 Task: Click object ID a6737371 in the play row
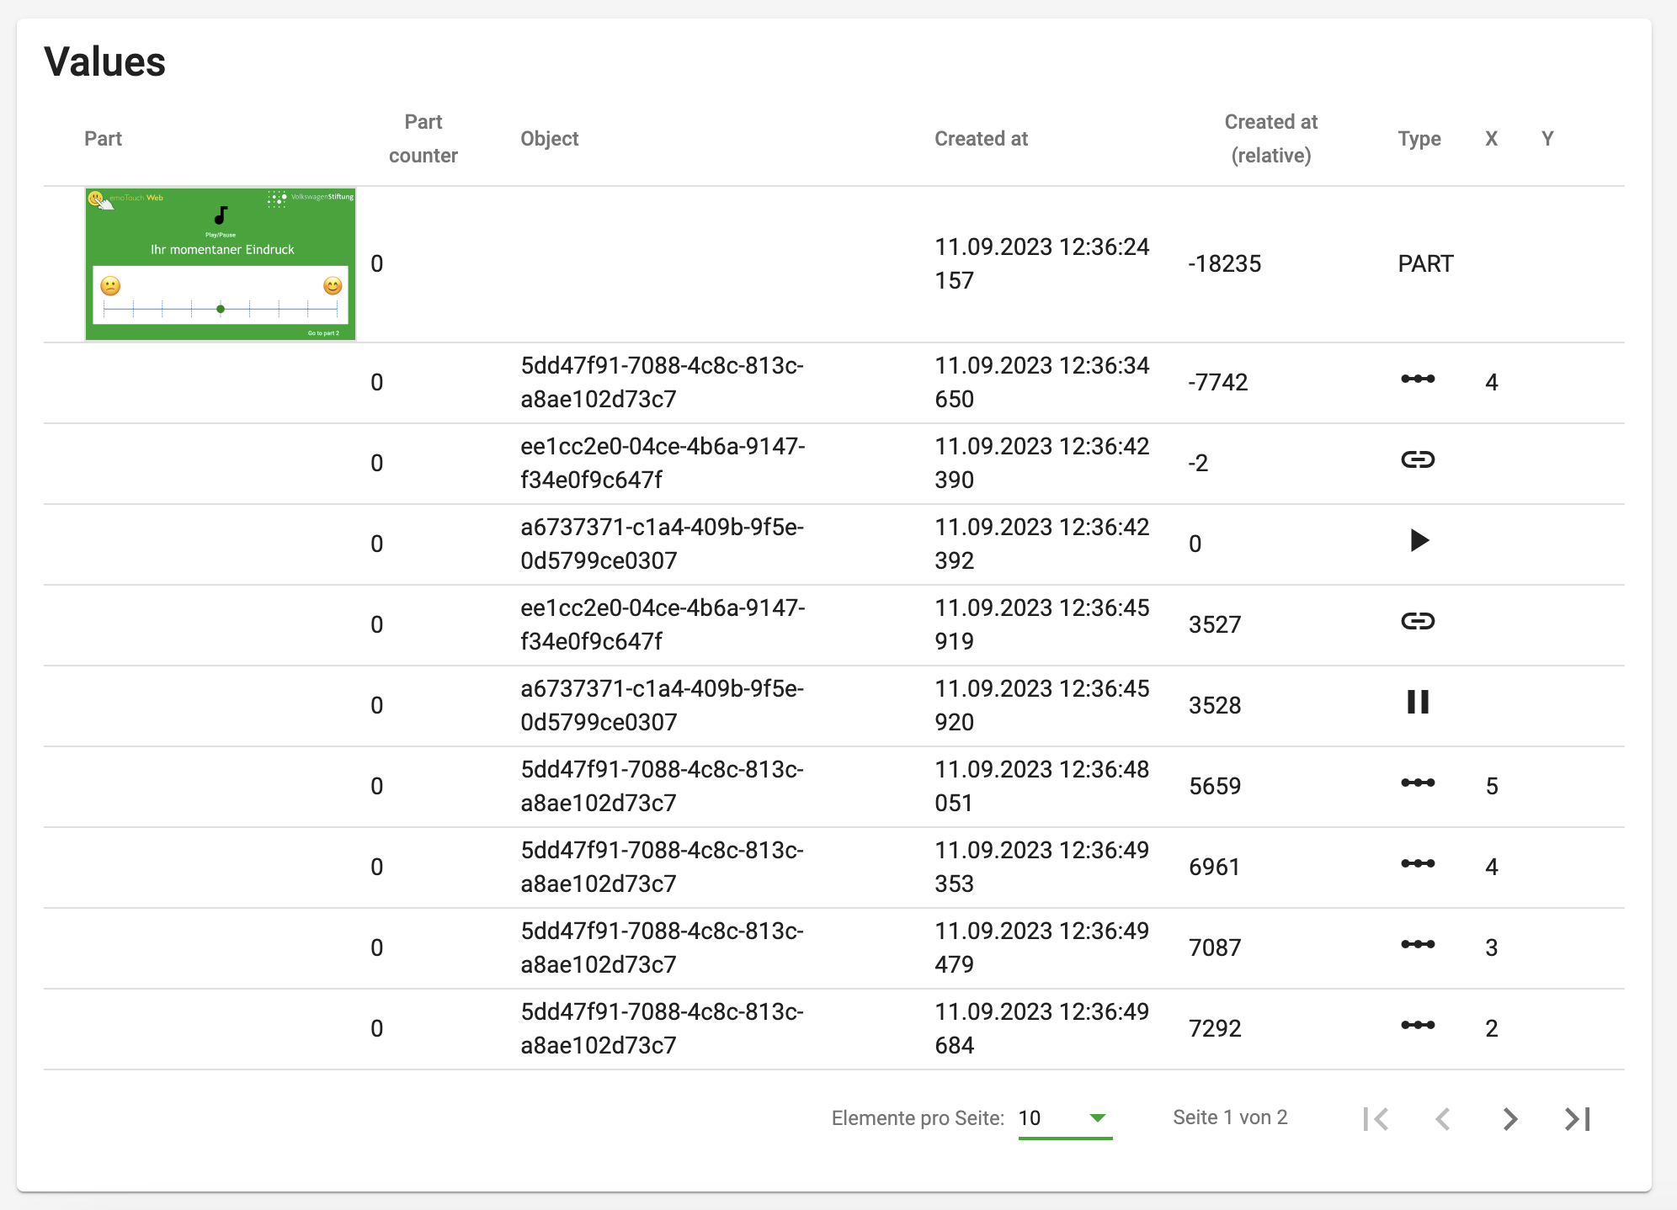click(663, 544)
